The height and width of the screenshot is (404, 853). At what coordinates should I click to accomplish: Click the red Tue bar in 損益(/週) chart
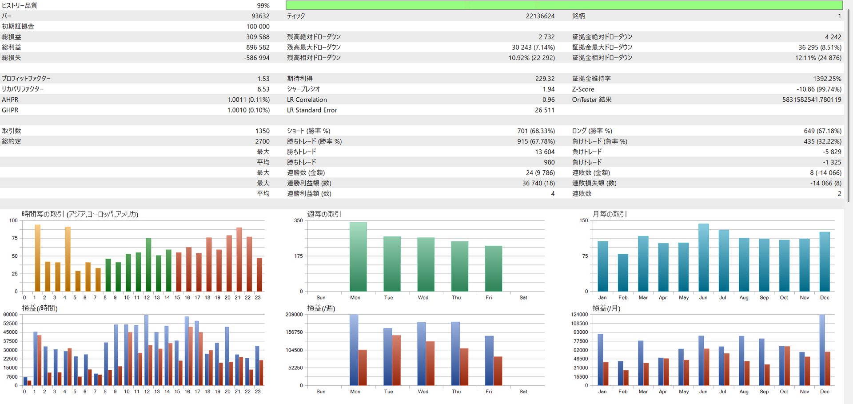[396, 360]
